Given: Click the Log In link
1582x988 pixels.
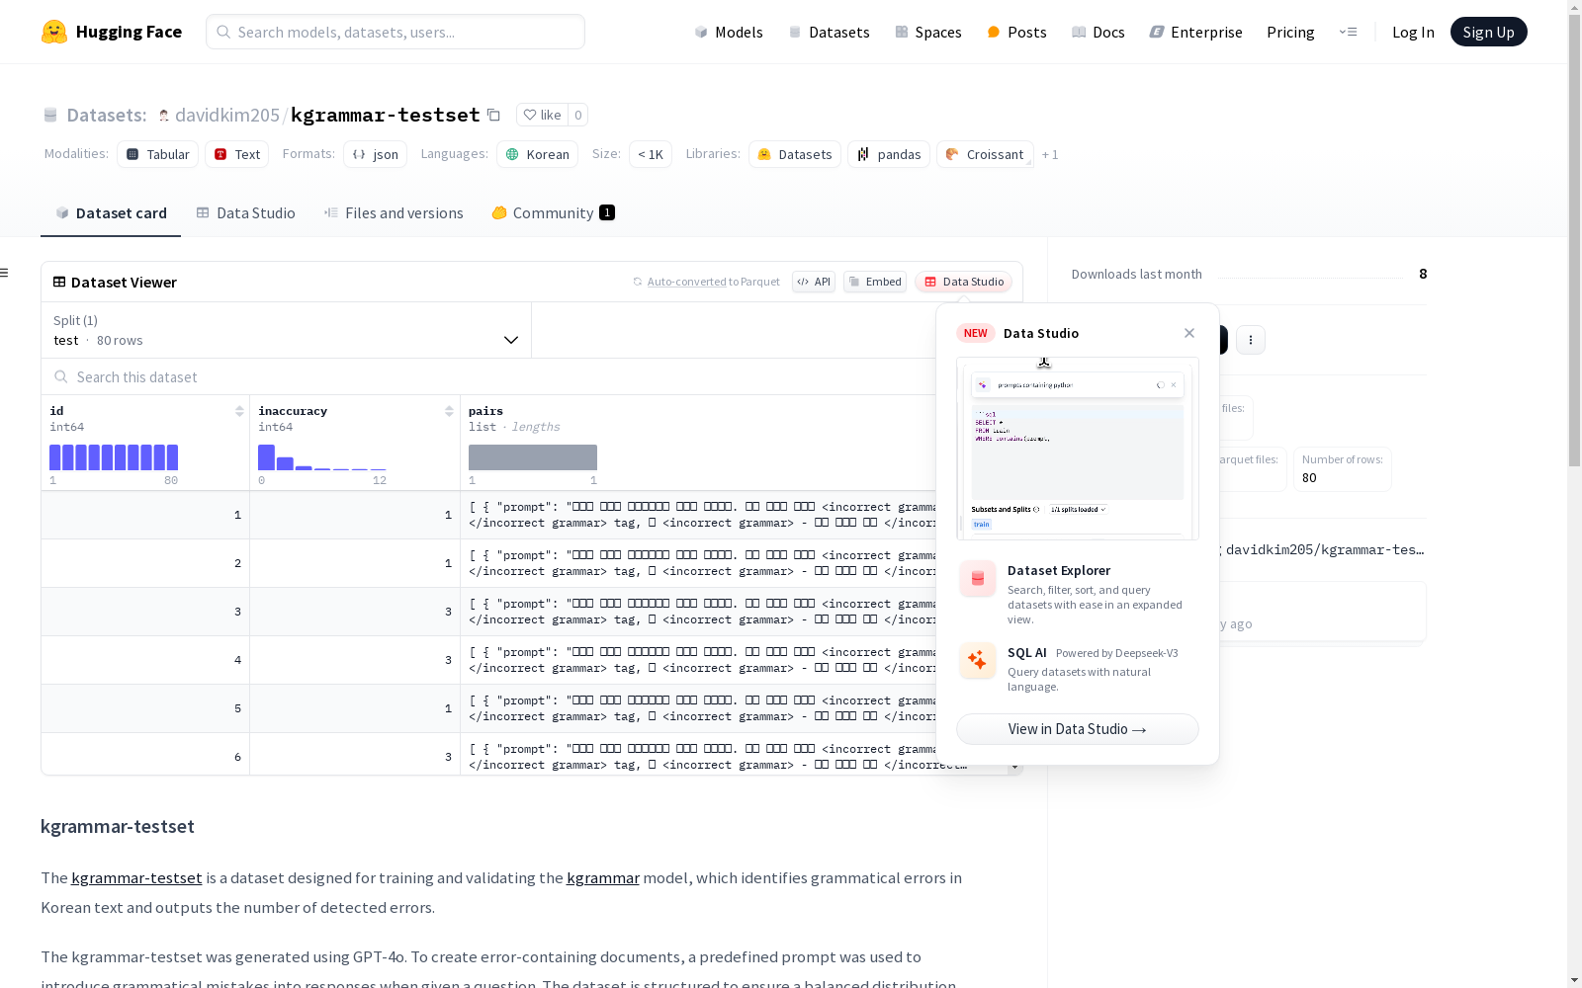Looking at the screenshot, I should point(1413,32).
